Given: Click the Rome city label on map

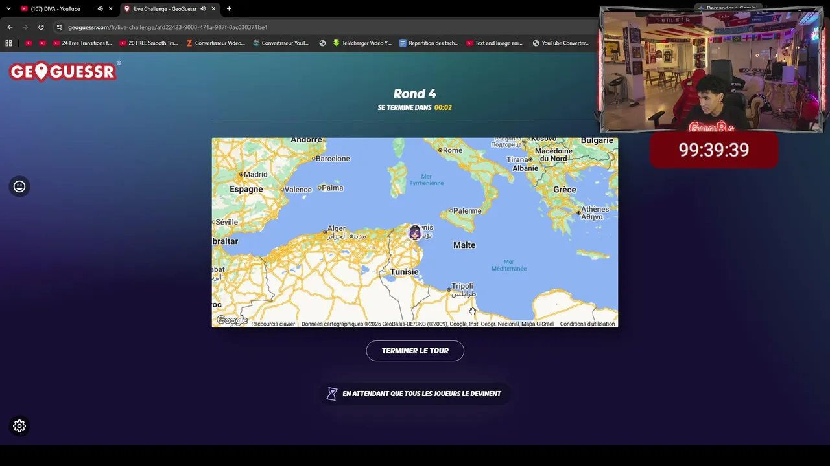Looking at the screenshot, I should coord(452,150).
